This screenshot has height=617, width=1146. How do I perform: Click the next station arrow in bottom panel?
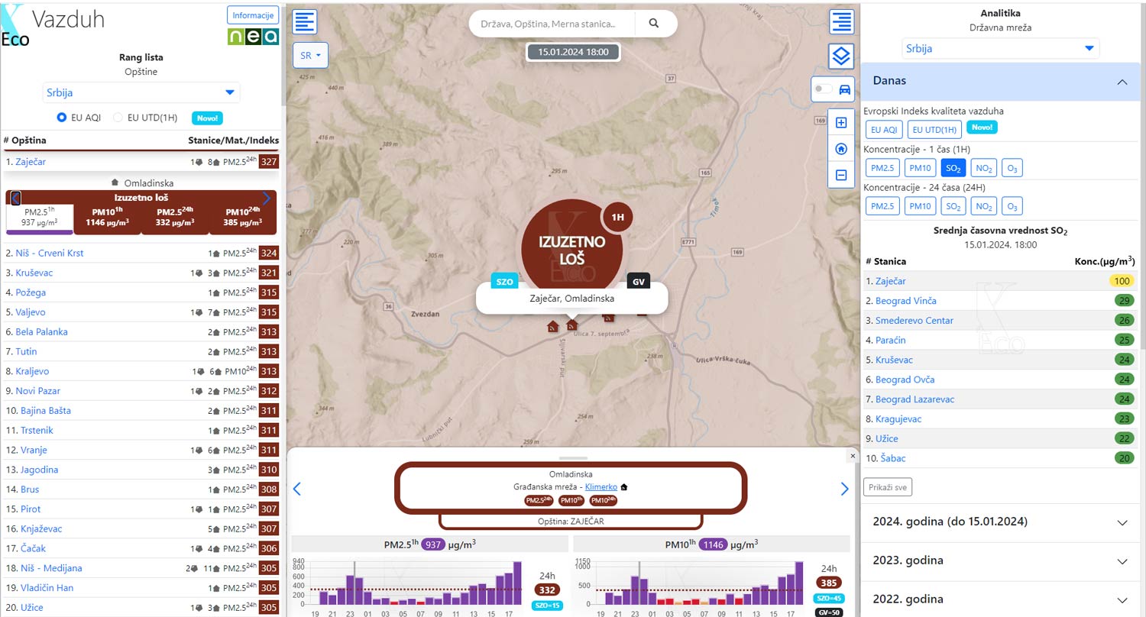click(844, 489)
